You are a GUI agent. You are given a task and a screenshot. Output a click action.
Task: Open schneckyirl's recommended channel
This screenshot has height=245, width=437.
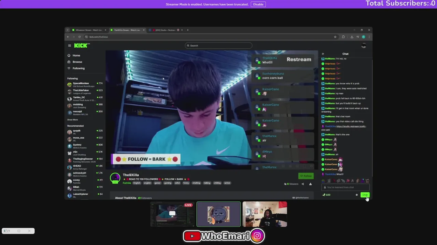coord(85,174)
